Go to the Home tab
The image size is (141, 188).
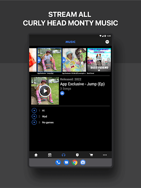[36, 155]
